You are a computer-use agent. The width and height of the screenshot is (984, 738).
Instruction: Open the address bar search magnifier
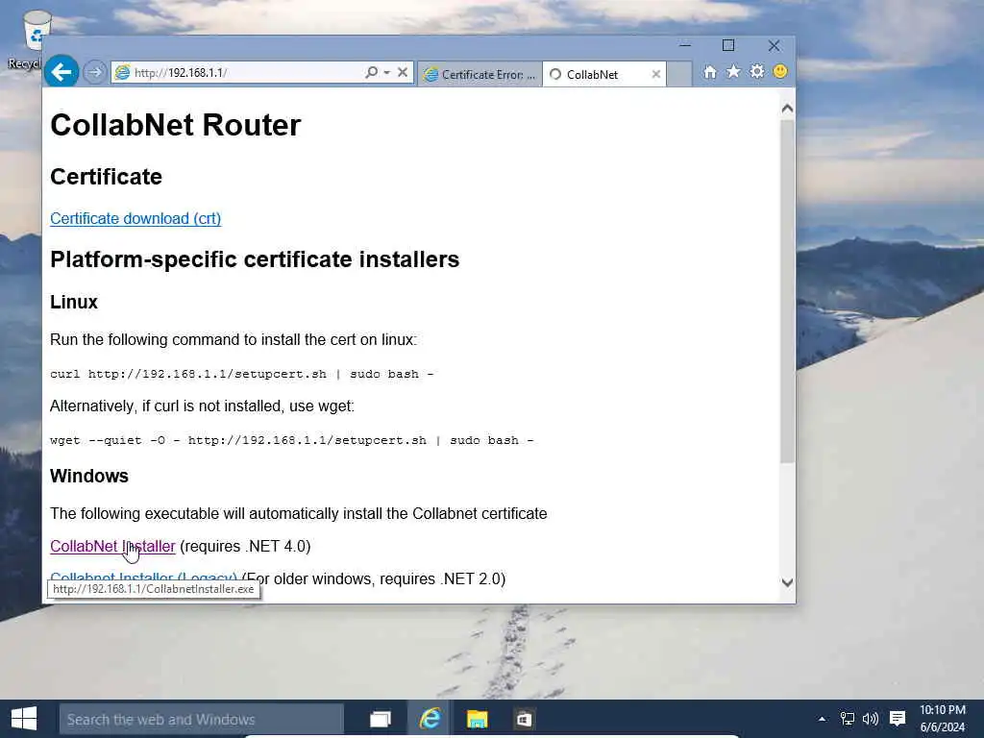tap(372, 72)
